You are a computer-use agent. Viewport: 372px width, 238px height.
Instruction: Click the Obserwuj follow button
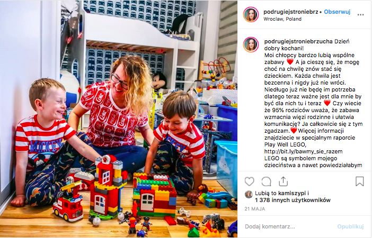[x=337, y=12]
